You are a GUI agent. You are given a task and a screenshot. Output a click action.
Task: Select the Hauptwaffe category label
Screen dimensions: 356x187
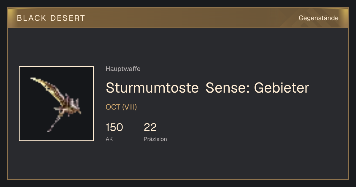(x=123, y=69)
